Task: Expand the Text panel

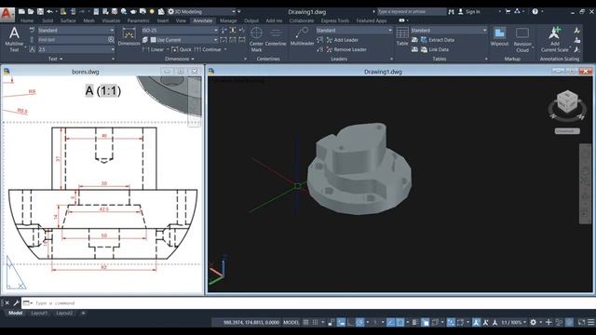Action: [56, 59]
